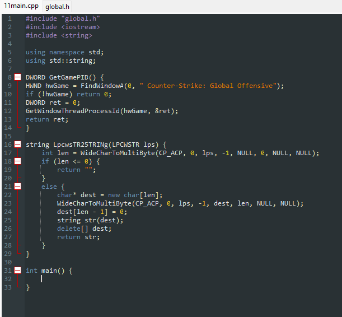
Task: Click line number 33 in the gutter
Action: [8, 287]
